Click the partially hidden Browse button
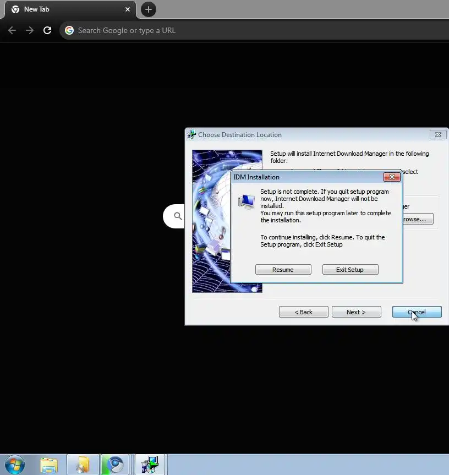 pyautogui.click(x=418, y=219)
